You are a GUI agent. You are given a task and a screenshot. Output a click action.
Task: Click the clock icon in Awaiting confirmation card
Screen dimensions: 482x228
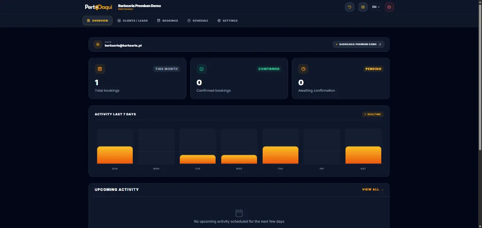303,69
